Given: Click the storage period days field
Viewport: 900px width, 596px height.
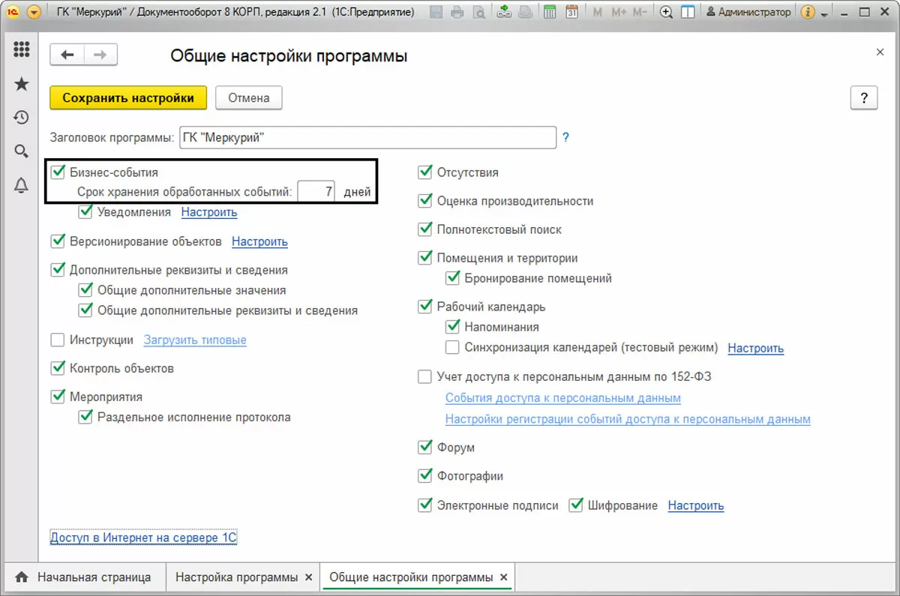Looking at the screenshot, I should (316, 192).
